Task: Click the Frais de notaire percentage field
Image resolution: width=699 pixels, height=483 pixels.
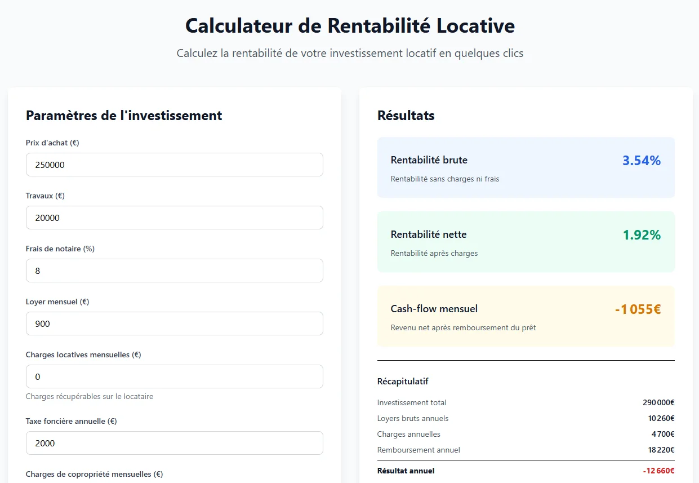Action: [175, 271]
